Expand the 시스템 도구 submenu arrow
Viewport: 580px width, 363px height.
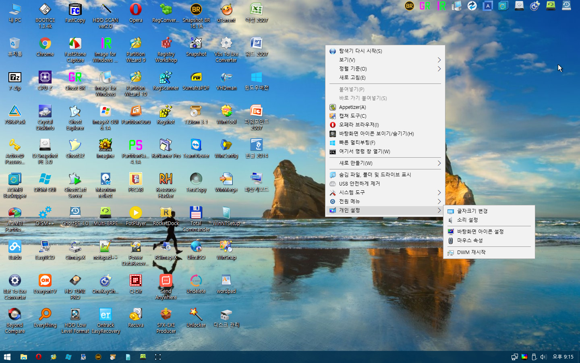click(439, 192)
